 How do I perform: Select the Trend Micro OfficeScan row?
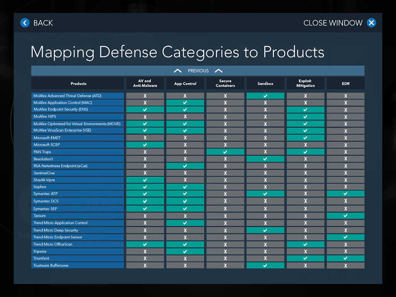[x=77, y=244]
